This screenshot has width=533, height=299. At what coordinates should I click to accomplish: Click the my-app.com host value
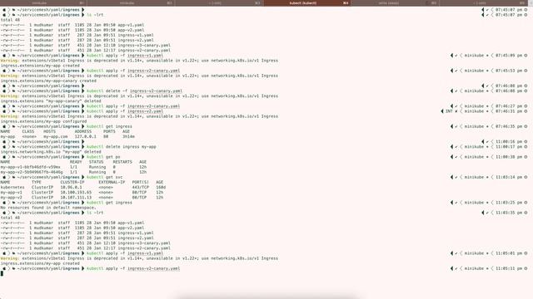pos(56,136)
